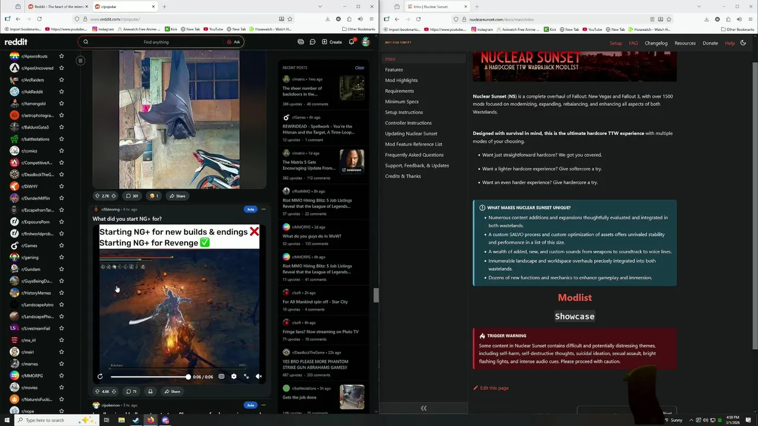Favorite r/AskReddit with its star
The height and width of the screenshot is (426, 758).
[x=61, y=92]
